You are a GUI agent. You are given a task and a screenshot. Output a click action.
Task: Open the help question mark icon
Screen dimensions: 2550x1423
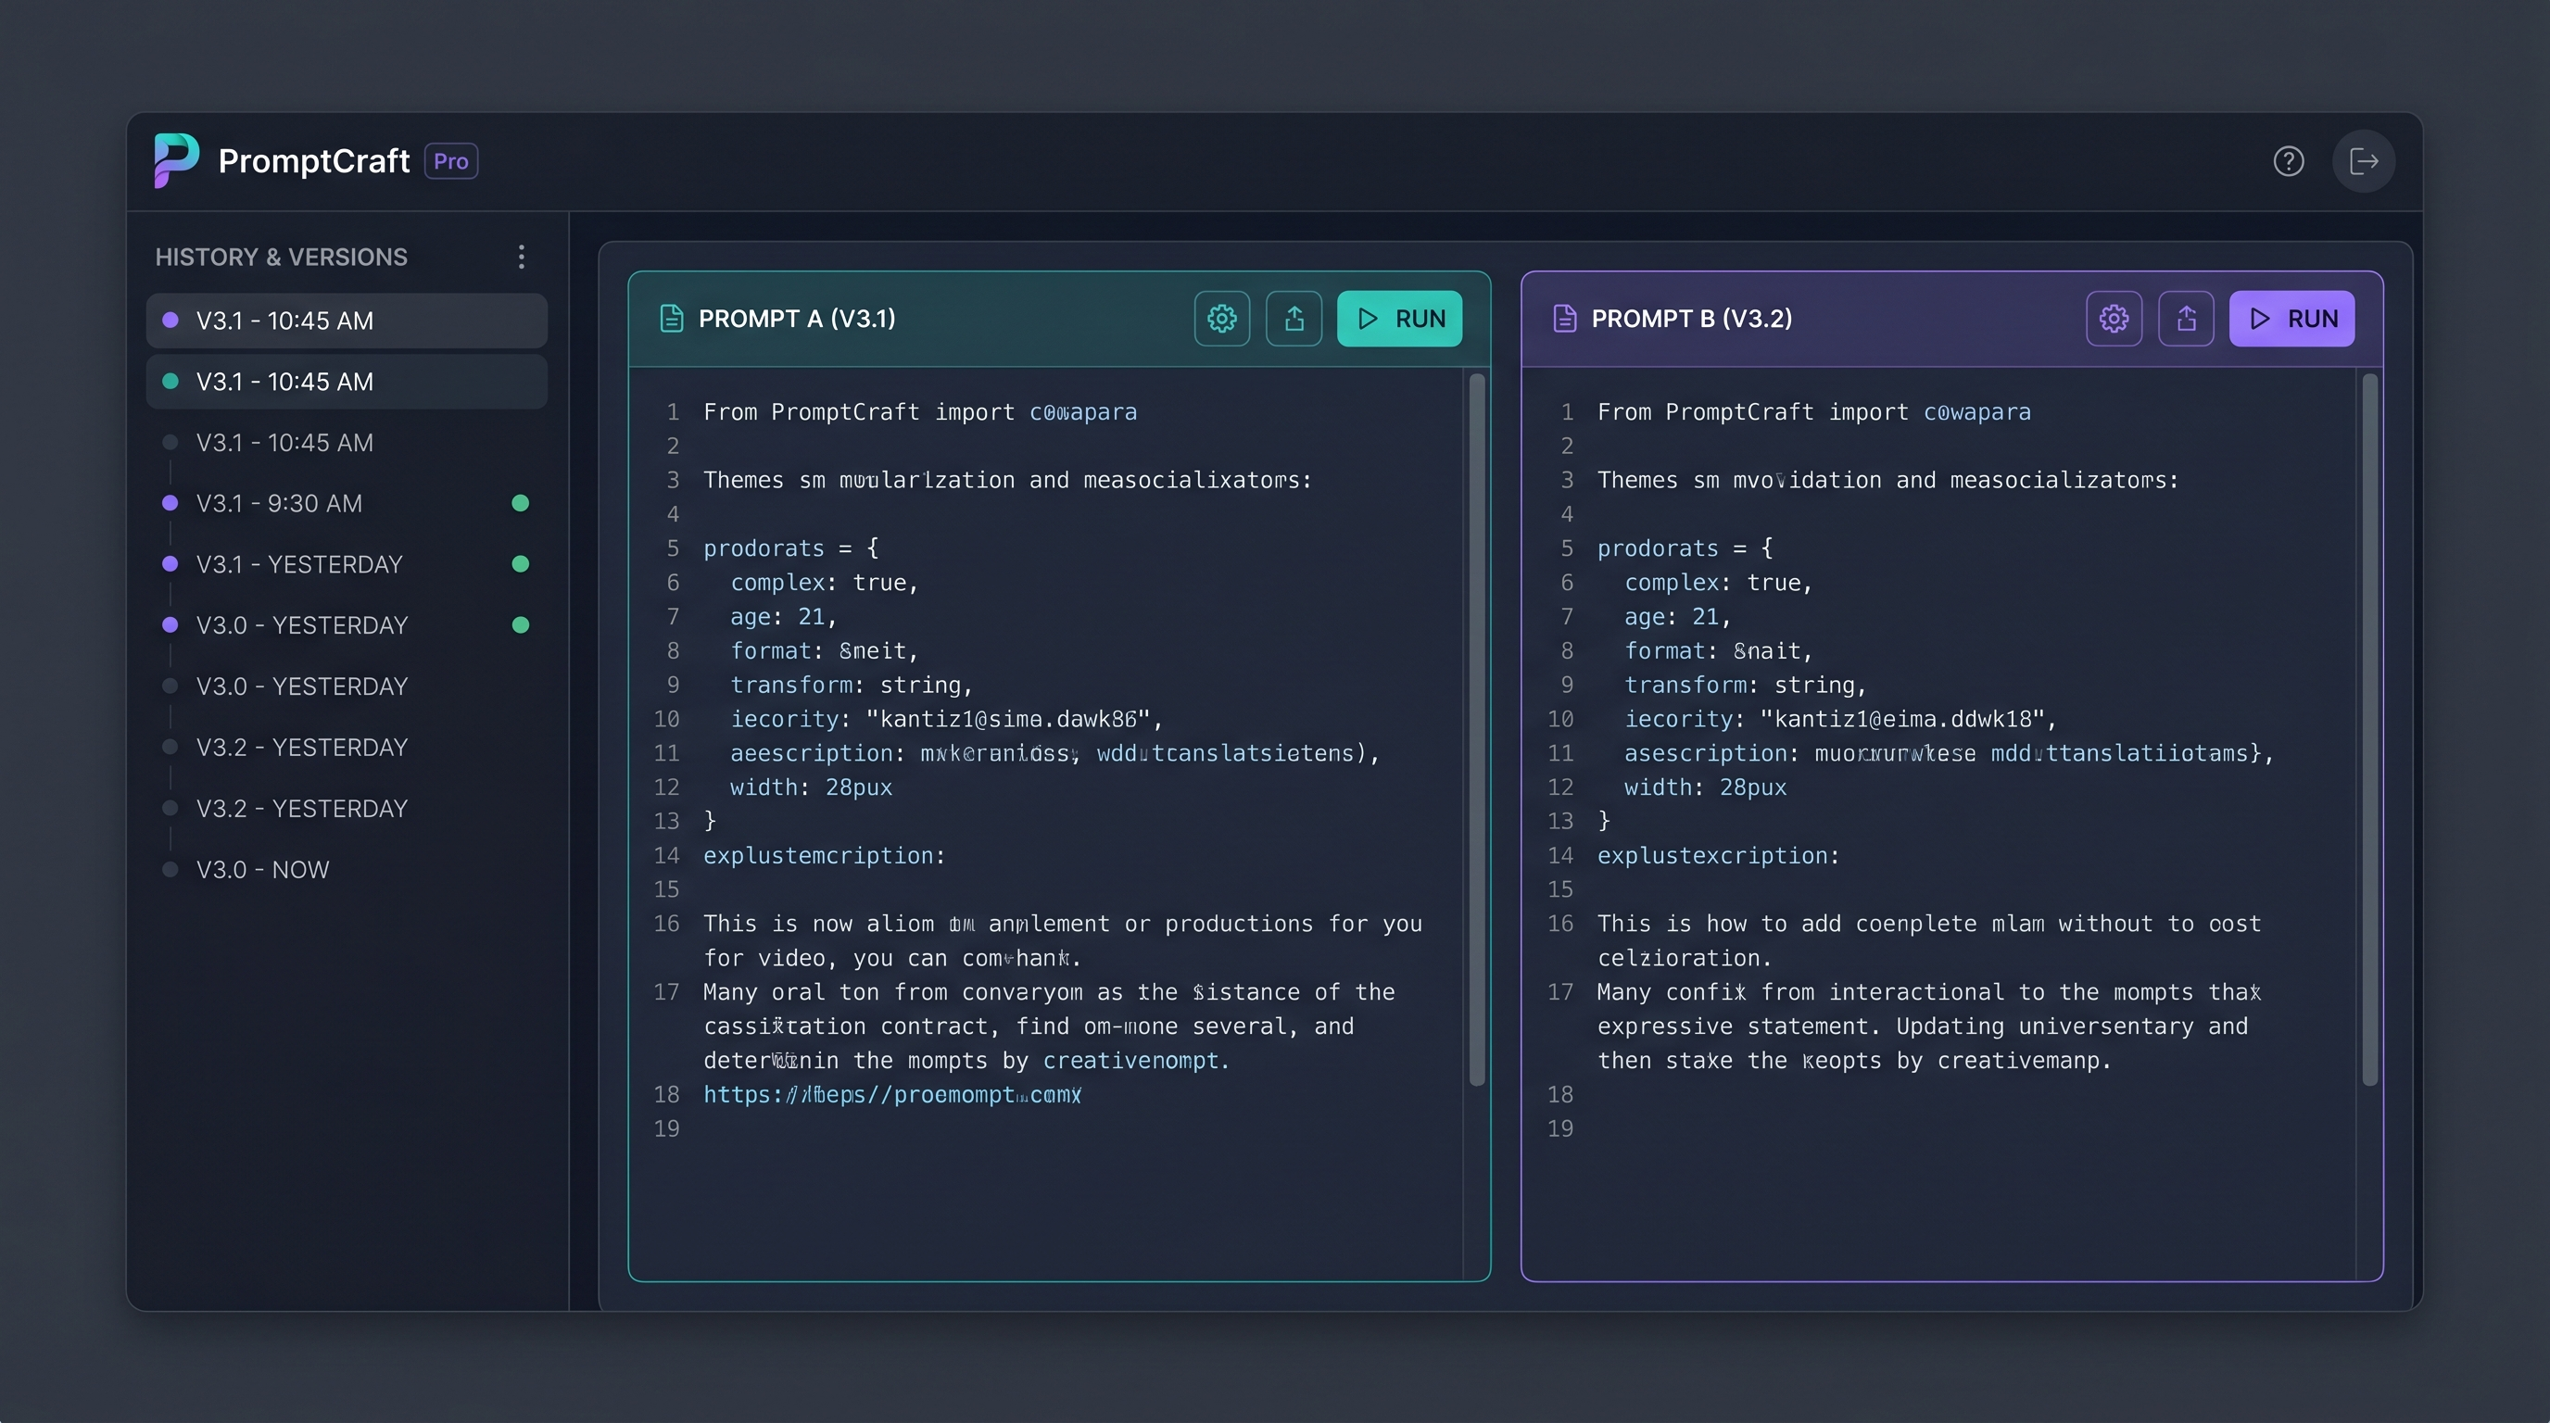click(x=2288, y=161)
